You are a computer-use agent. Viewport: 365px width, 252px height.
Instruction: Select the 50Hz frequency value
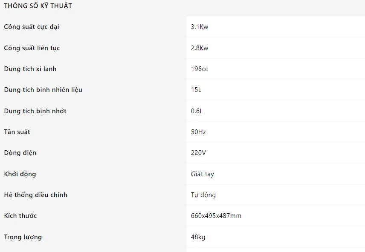(x=198, y=132)
